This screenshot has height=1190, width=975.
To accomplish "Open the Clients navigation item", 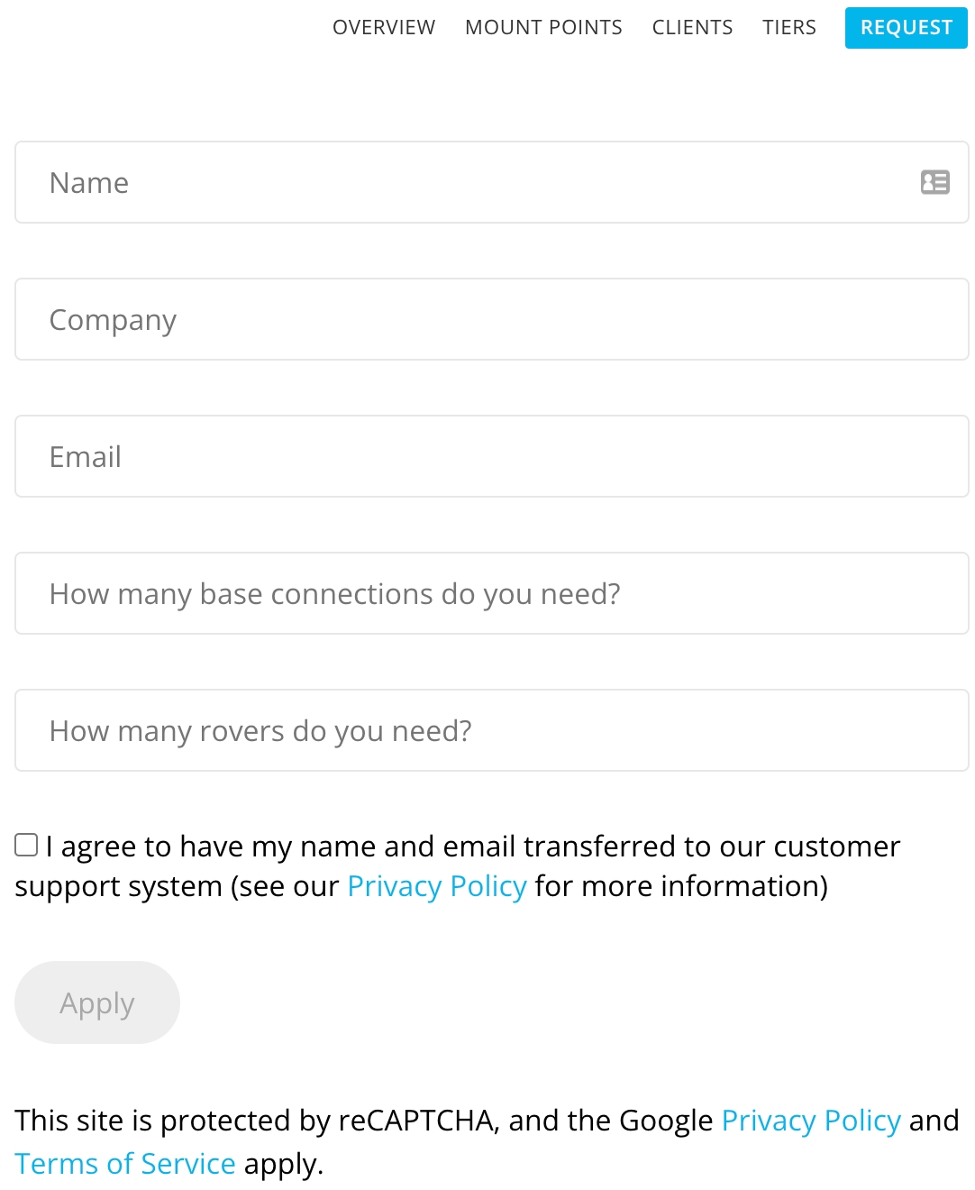I will coord(692,28).
